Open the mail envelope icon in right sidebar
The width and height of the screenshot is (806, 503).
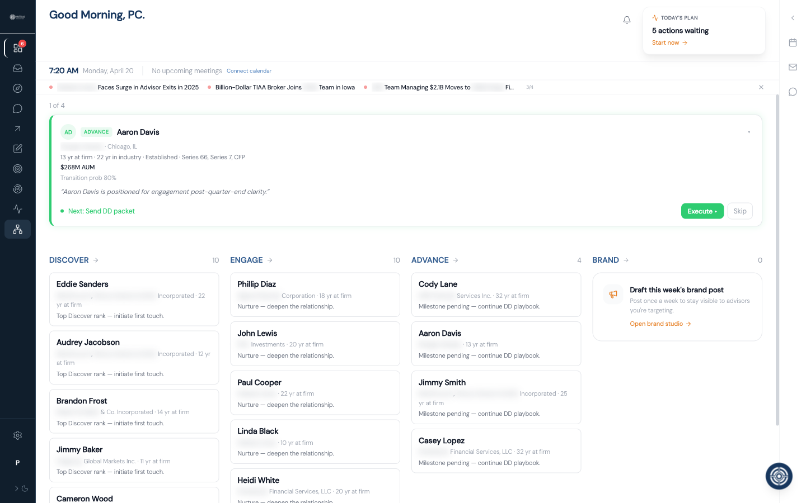[x=793, y=67]
